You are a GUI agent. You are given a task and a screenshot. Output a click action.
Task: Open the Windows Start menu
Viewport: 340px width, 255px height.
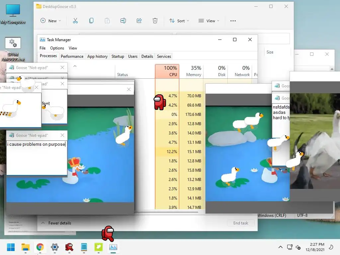click(x=11, y=247)
